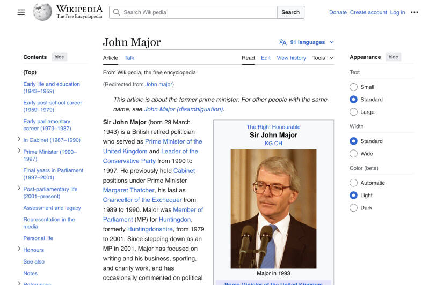429x285 pixels.
Task: Expand In Cabinet (1987–1990) section
Action: pos(19,139)
